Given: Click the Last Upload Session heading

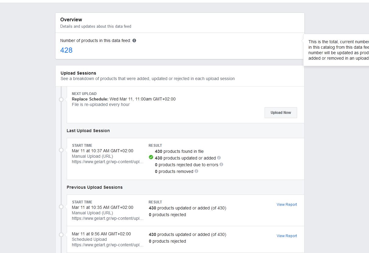Looking at the screenshot, I should point(88,131).
